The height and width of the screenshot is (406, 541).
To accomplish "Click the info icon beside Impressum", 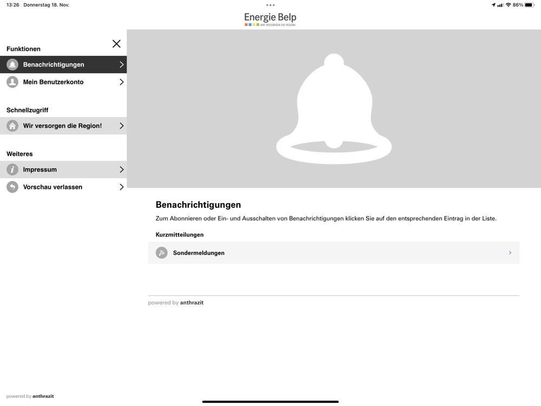I will tap(12, 169).
